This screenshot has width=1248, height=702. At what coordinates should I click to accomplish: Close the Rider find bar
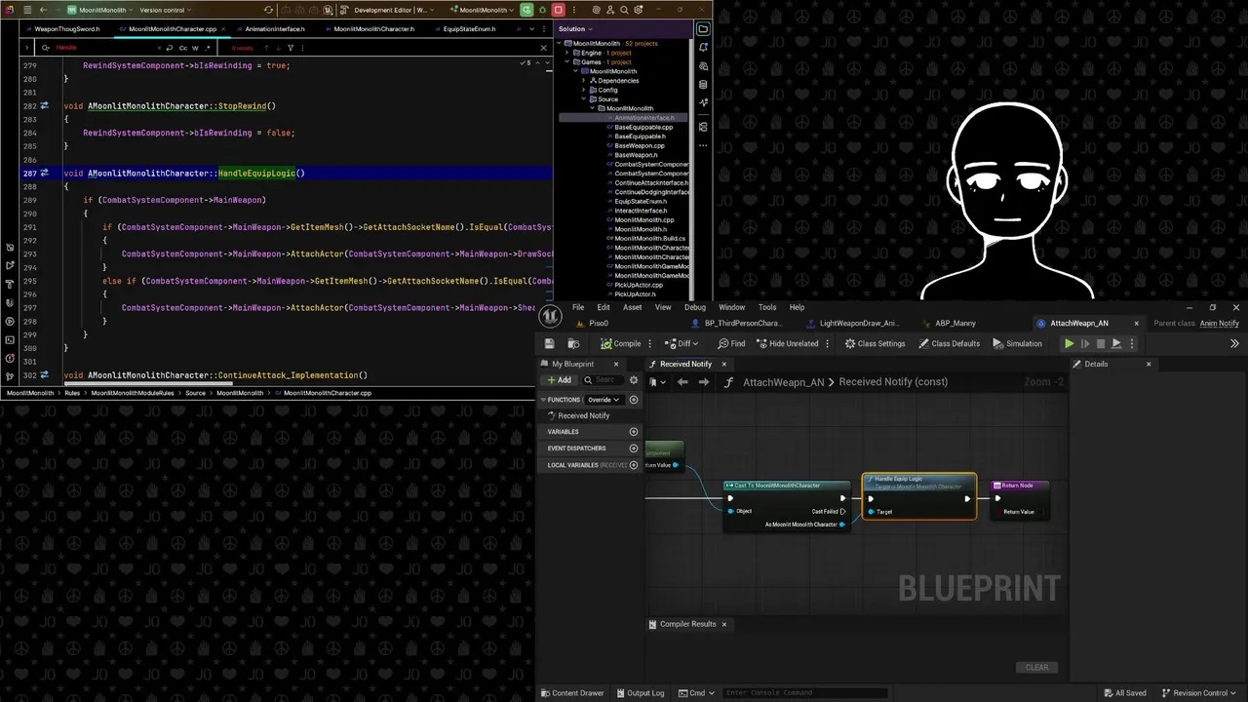(x=543, y=48)
